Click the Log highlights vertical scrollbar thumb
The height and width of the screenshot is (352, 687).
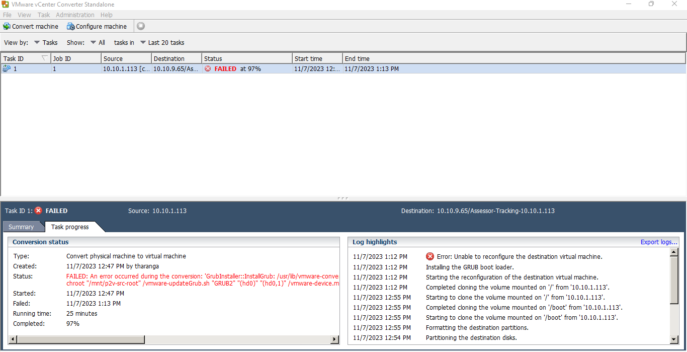(674, 280)
